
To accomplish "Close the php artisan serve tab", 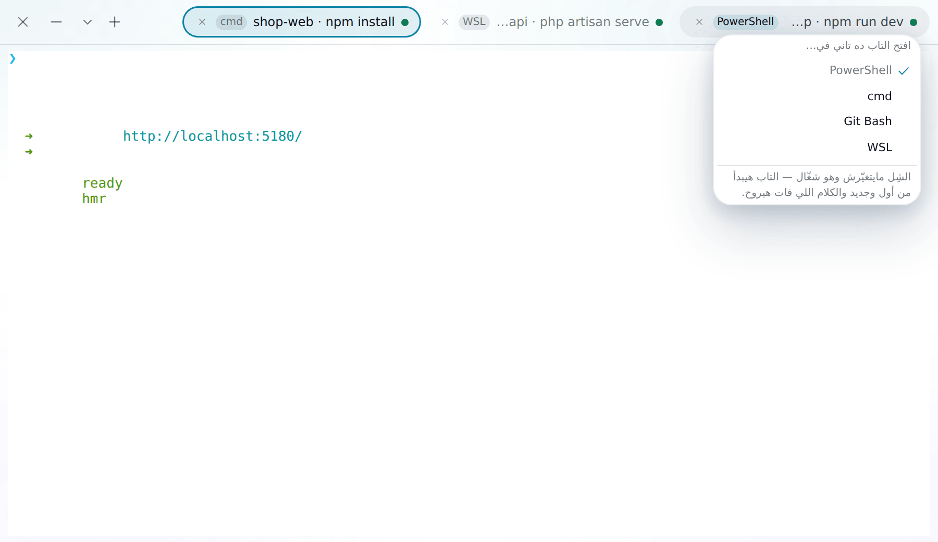I will (x=445, y=22).
